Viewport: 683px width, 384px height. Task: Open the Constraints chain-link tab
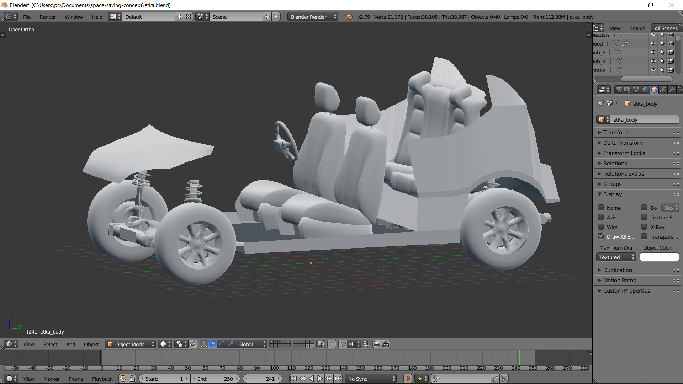click(x=663, y=90)
